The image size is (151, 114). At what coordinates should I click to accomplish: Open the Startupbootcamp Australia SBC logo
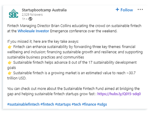(14, 14)
